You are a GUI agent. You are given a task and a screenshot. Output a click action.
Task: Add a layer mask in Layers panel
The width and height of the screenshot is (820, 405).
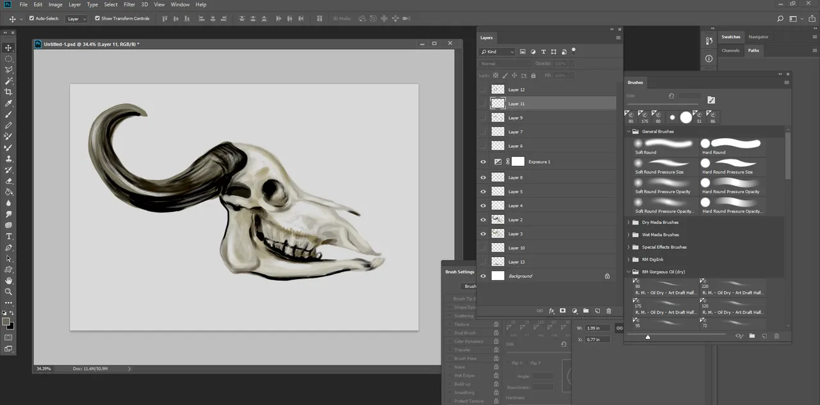pos(562,311)
